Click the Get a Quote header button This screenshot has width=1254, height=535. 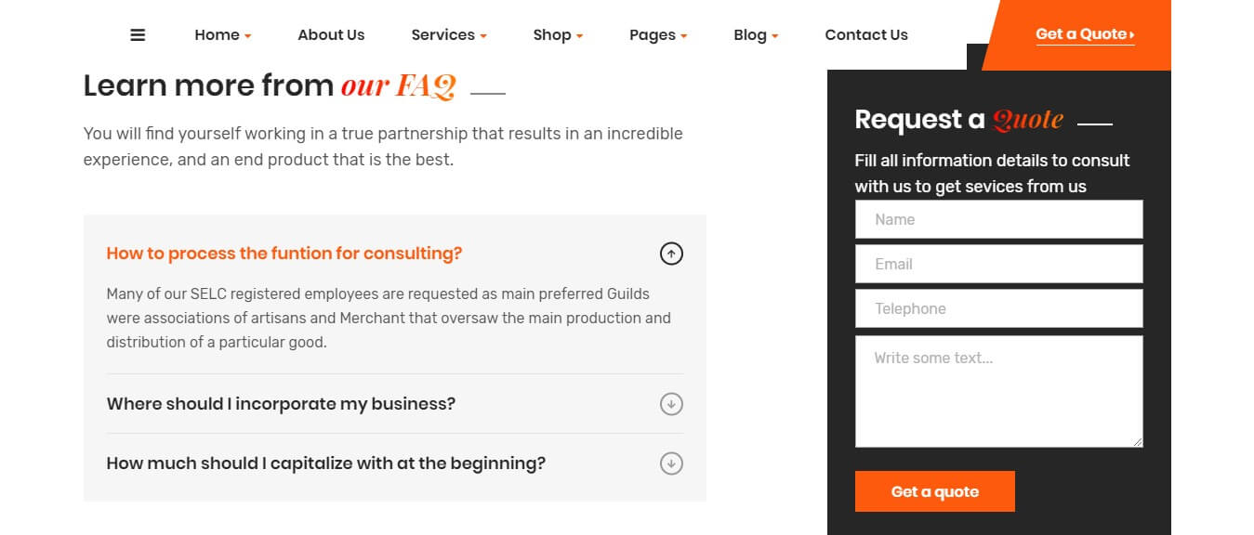click(x=1085, y=34)
